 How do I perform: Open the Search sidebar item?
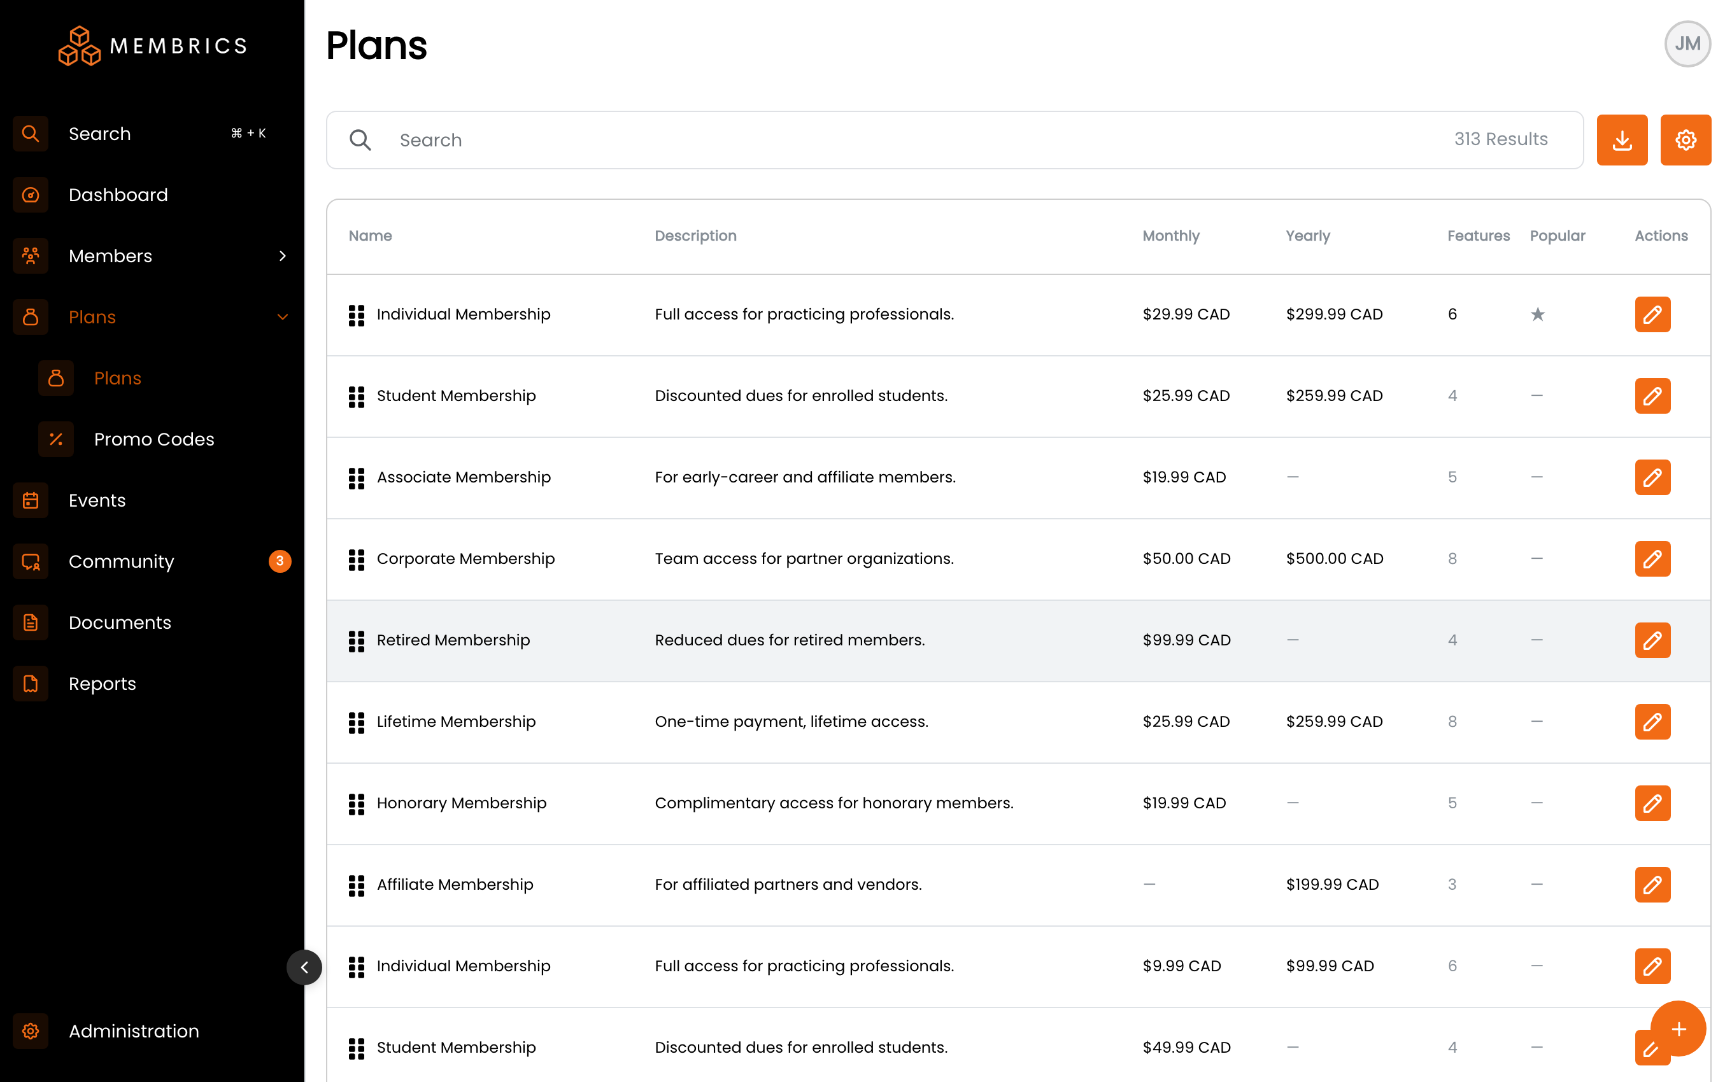152,134
